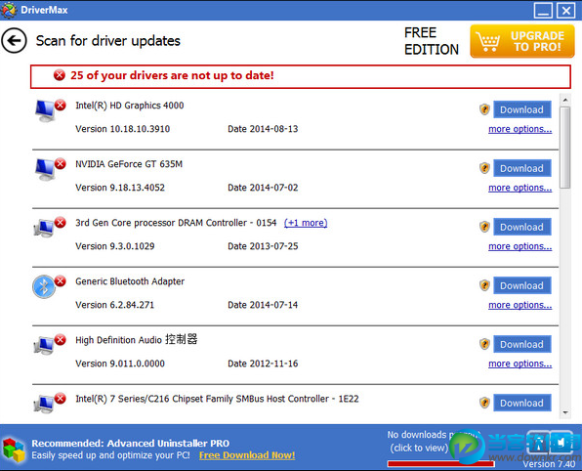
Task: Click the Date 2012-11-16 text
Action: 263,364
